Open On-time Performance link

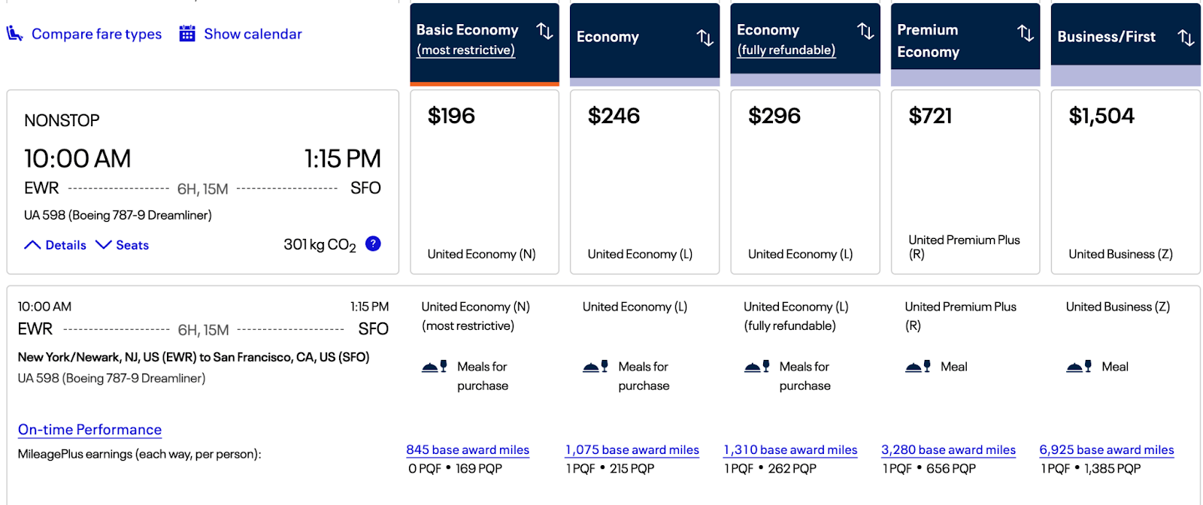89,430
